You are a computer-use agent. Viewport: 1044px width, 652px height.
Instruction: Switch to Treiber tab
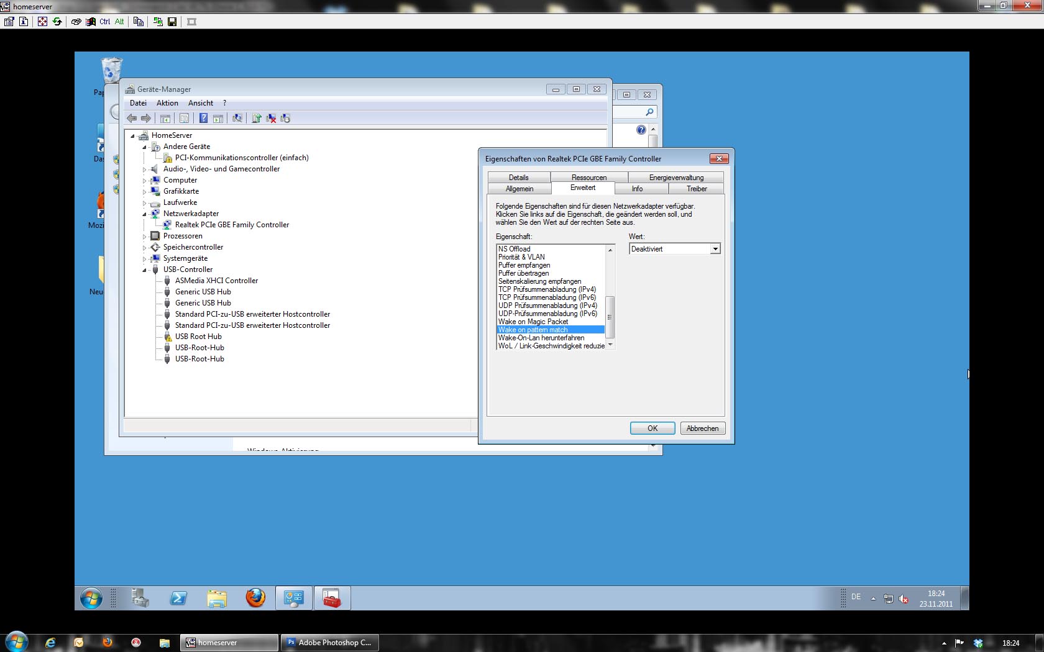[x=697, y=189]
